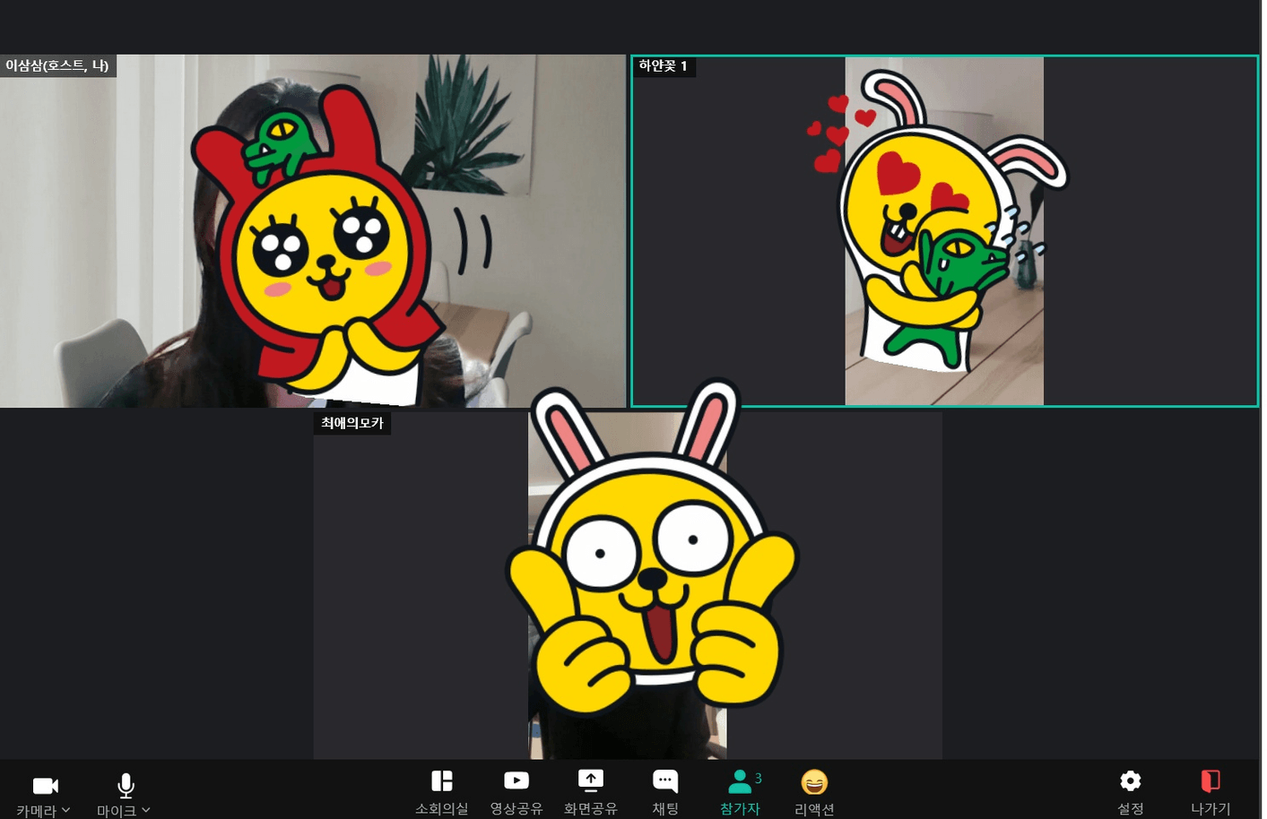The image size is (1267, 819).
Task: Expand the camera options arrow
Action: (x=66, y=809)
